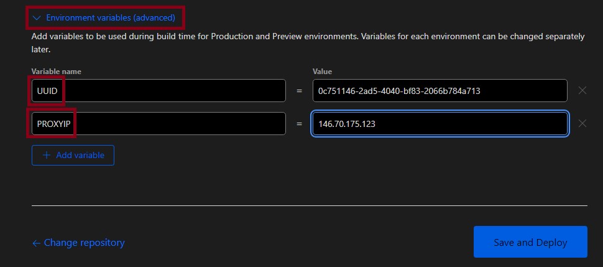Select the PROXYIP variable name field
Image resolution: width=603 pixels, height=267 pixels.
click(159, 123)
